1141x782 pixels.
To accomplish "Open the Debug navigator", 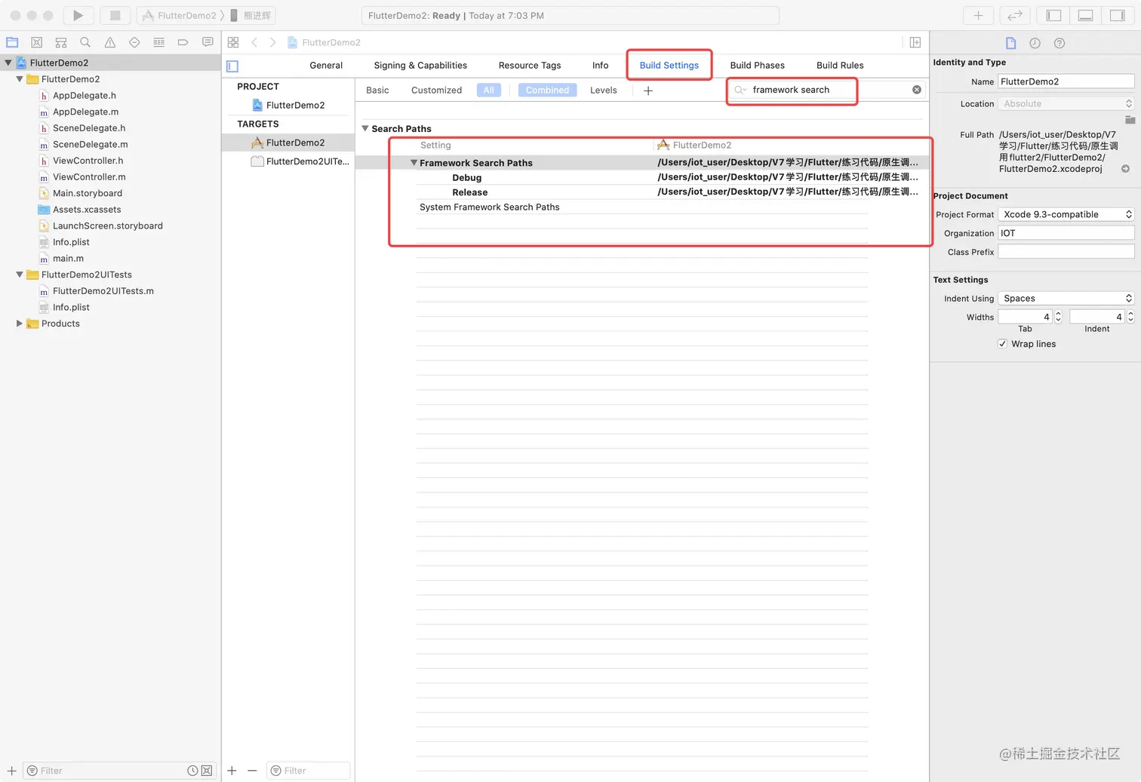I will click(158, 42).
